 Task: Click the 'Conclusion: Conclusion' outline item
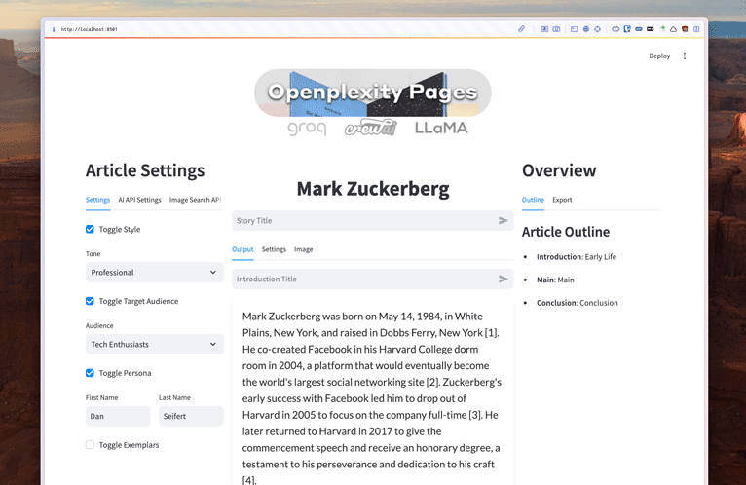pos(578,303)
